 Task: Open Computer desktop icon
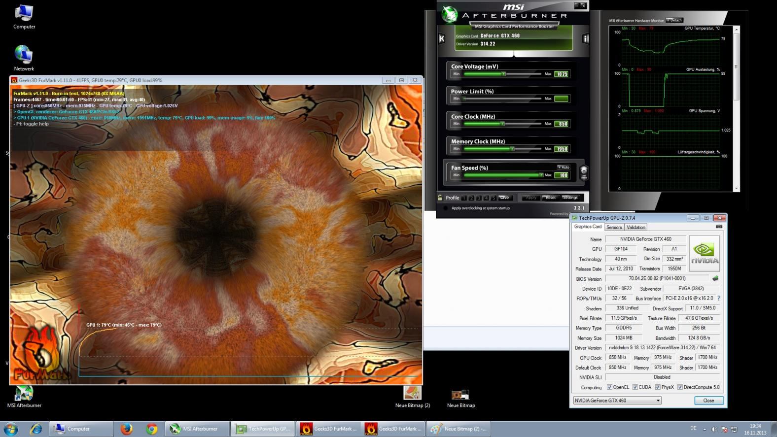[x=24, y=16]
